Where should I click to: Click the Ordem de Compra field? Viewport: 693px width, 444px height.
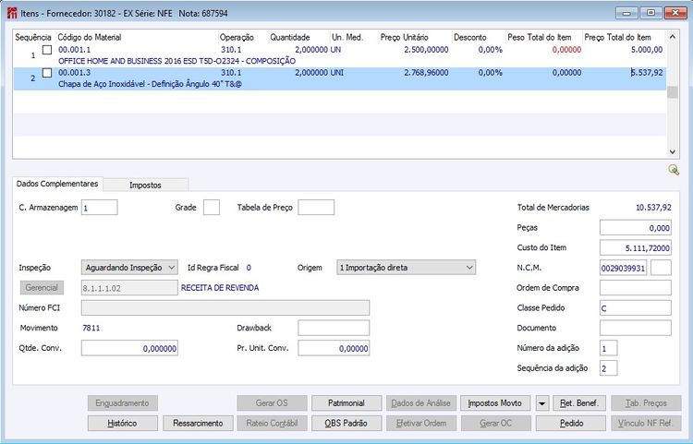635,288
